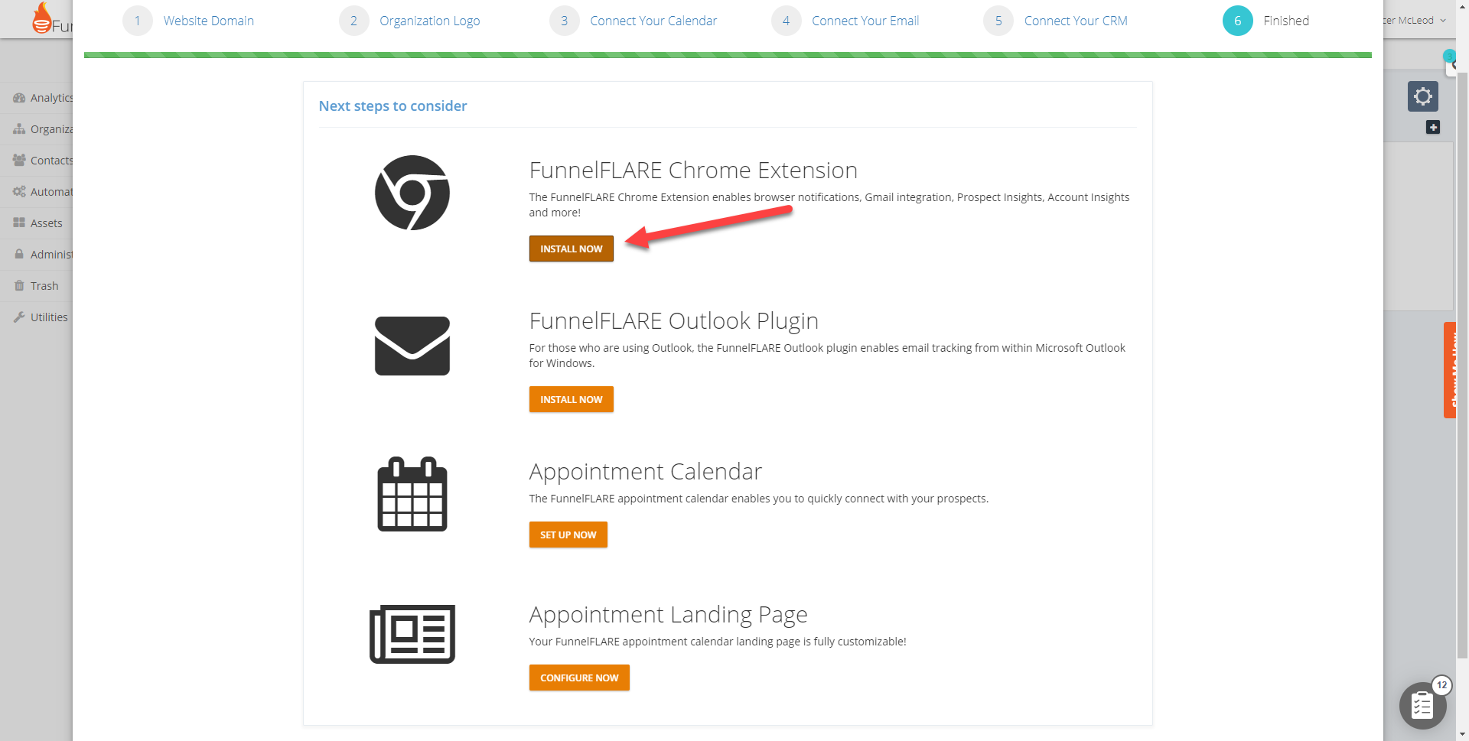The height and width of the screenshot is (741, 1469).
Task: Click the Next steps to consider heading
Action: coord(392,106)
